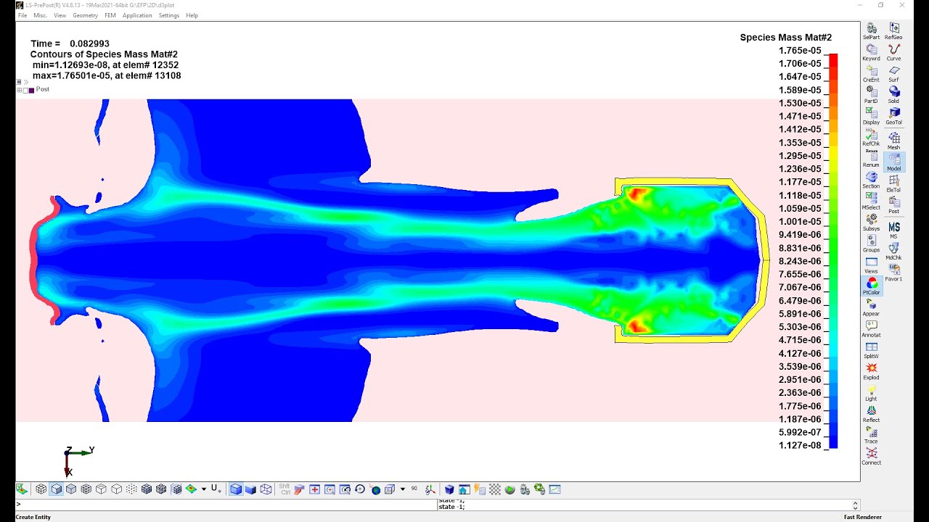Open the View menu
The image size is (929, 522).
60,15
